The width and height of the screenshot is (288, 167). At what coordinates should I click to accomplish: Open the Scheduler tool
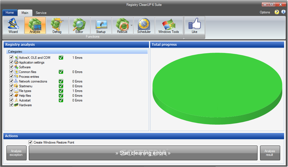144,25
